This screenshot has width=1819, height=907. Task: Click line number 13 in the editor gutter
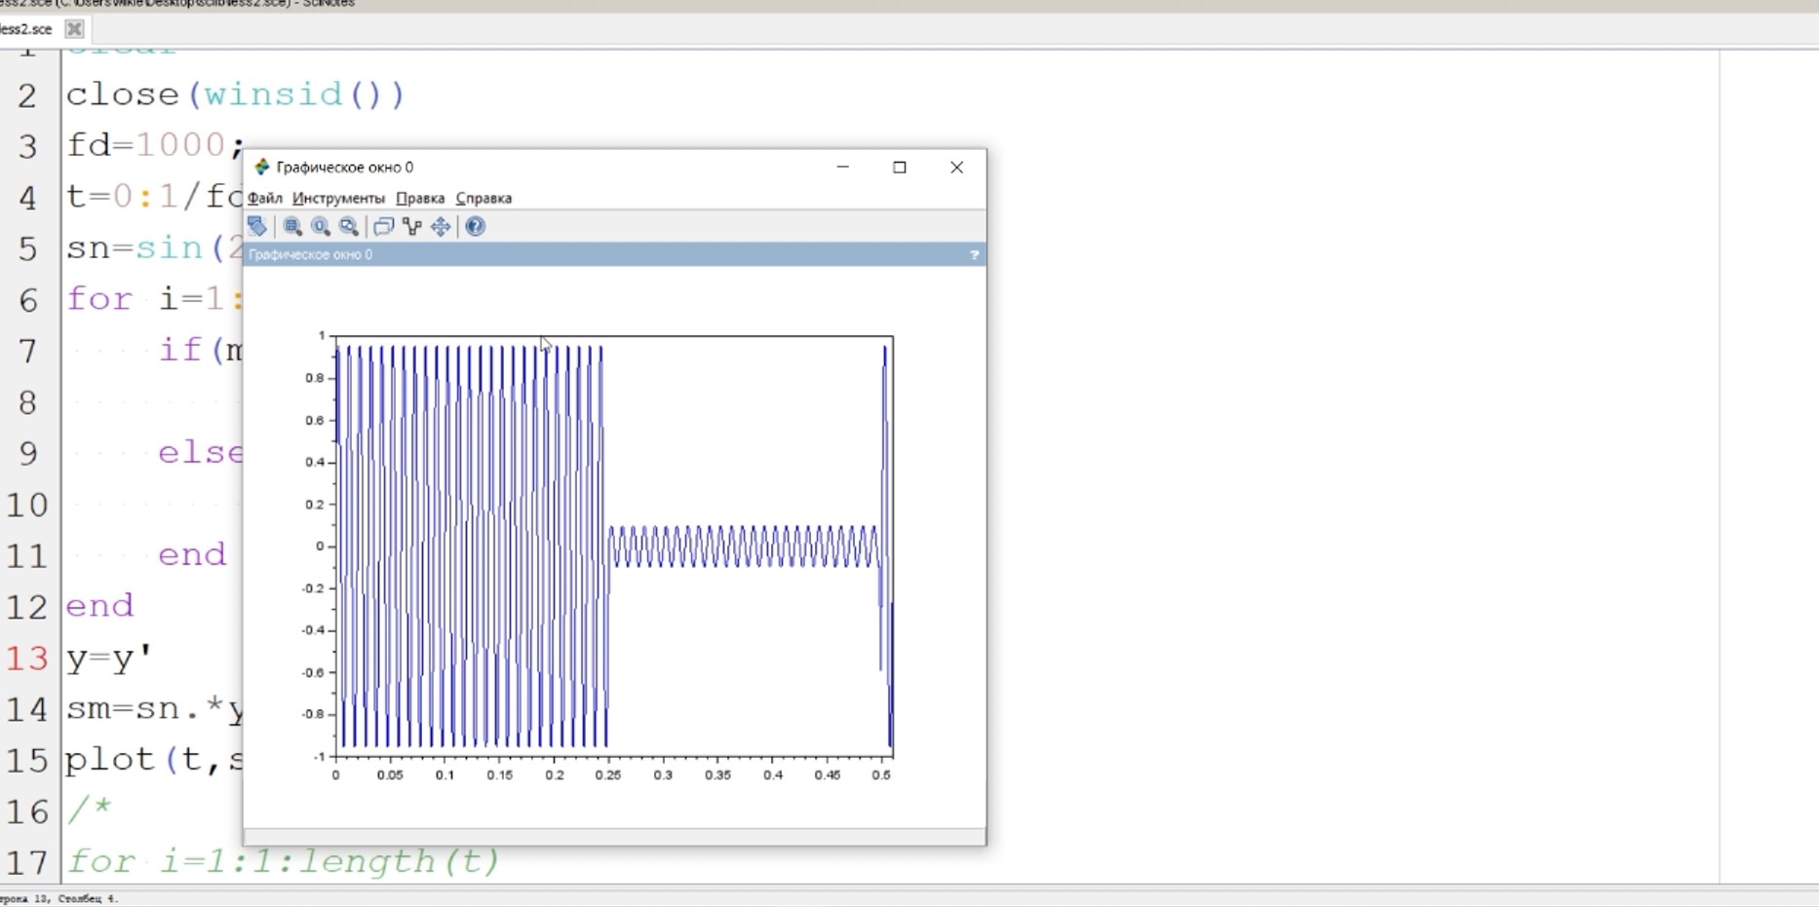(x=27, y=659)
